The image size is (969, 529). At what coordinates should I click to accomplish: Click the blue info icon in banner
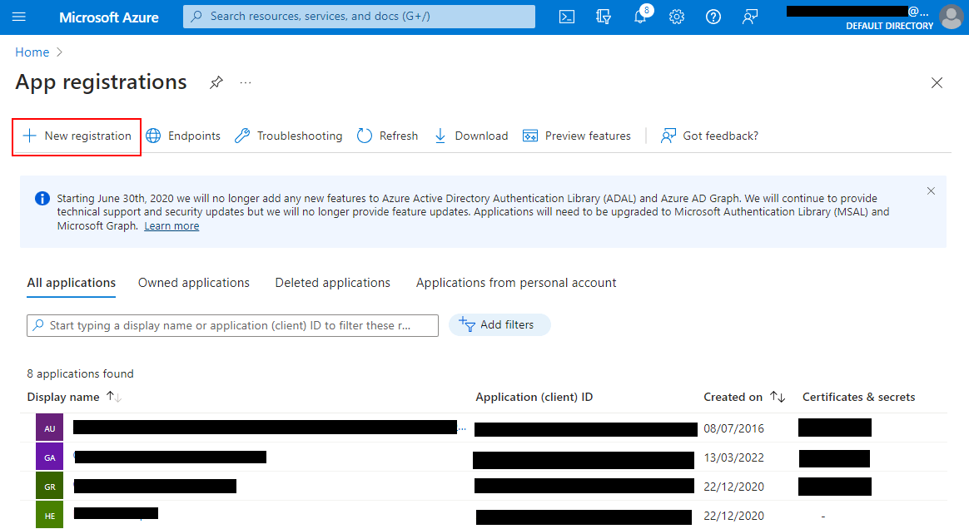coord(42,198)
